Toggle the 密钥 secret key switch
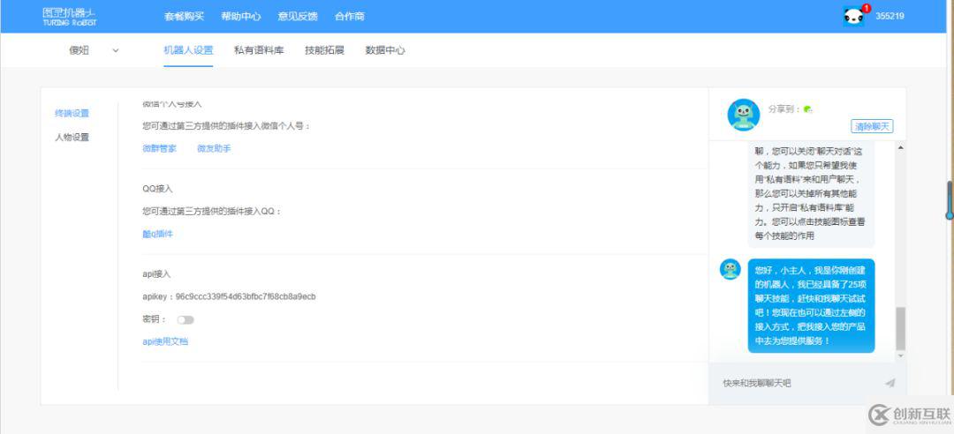 click(185, 319)
